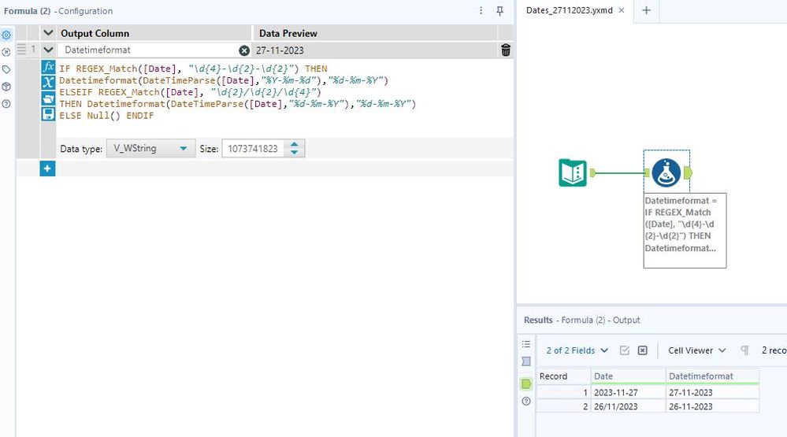Open saved expressions folder icon
This screenshot has height=437, width=787.
tap(48, 98)
